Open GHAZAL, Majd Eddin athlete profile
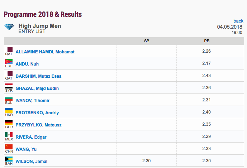Viewport: 247px width, 168px height. (37, 88)
